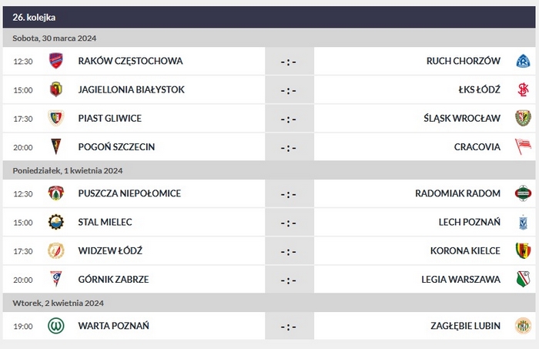Click the Raków Częstochowa club crest
The width and height of the screenshot is (539, 349).
pyautogui.click(x=56, y=61)
